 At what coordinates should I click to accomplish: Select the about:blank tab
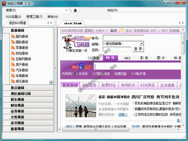pos(73,23)
